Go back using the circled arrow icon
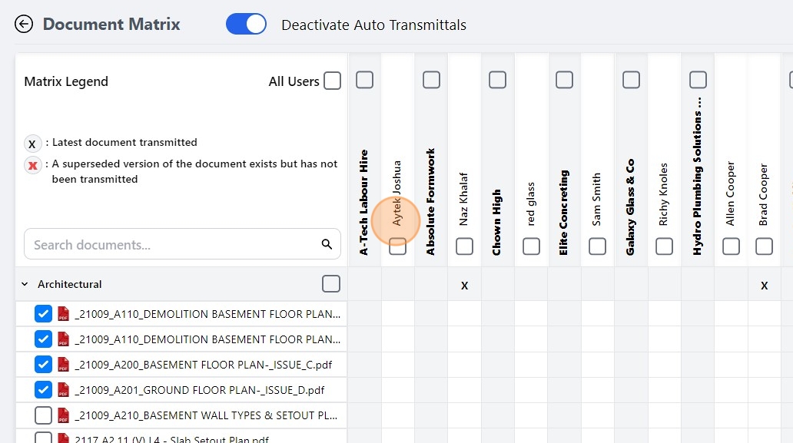 (x=24, y=24)
